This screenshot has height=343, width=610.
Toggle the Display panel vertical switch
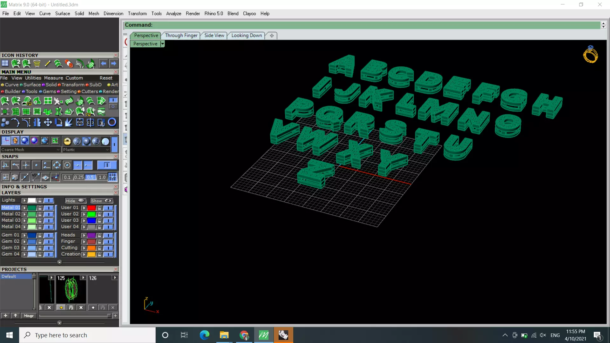click(x=114, y=144)
